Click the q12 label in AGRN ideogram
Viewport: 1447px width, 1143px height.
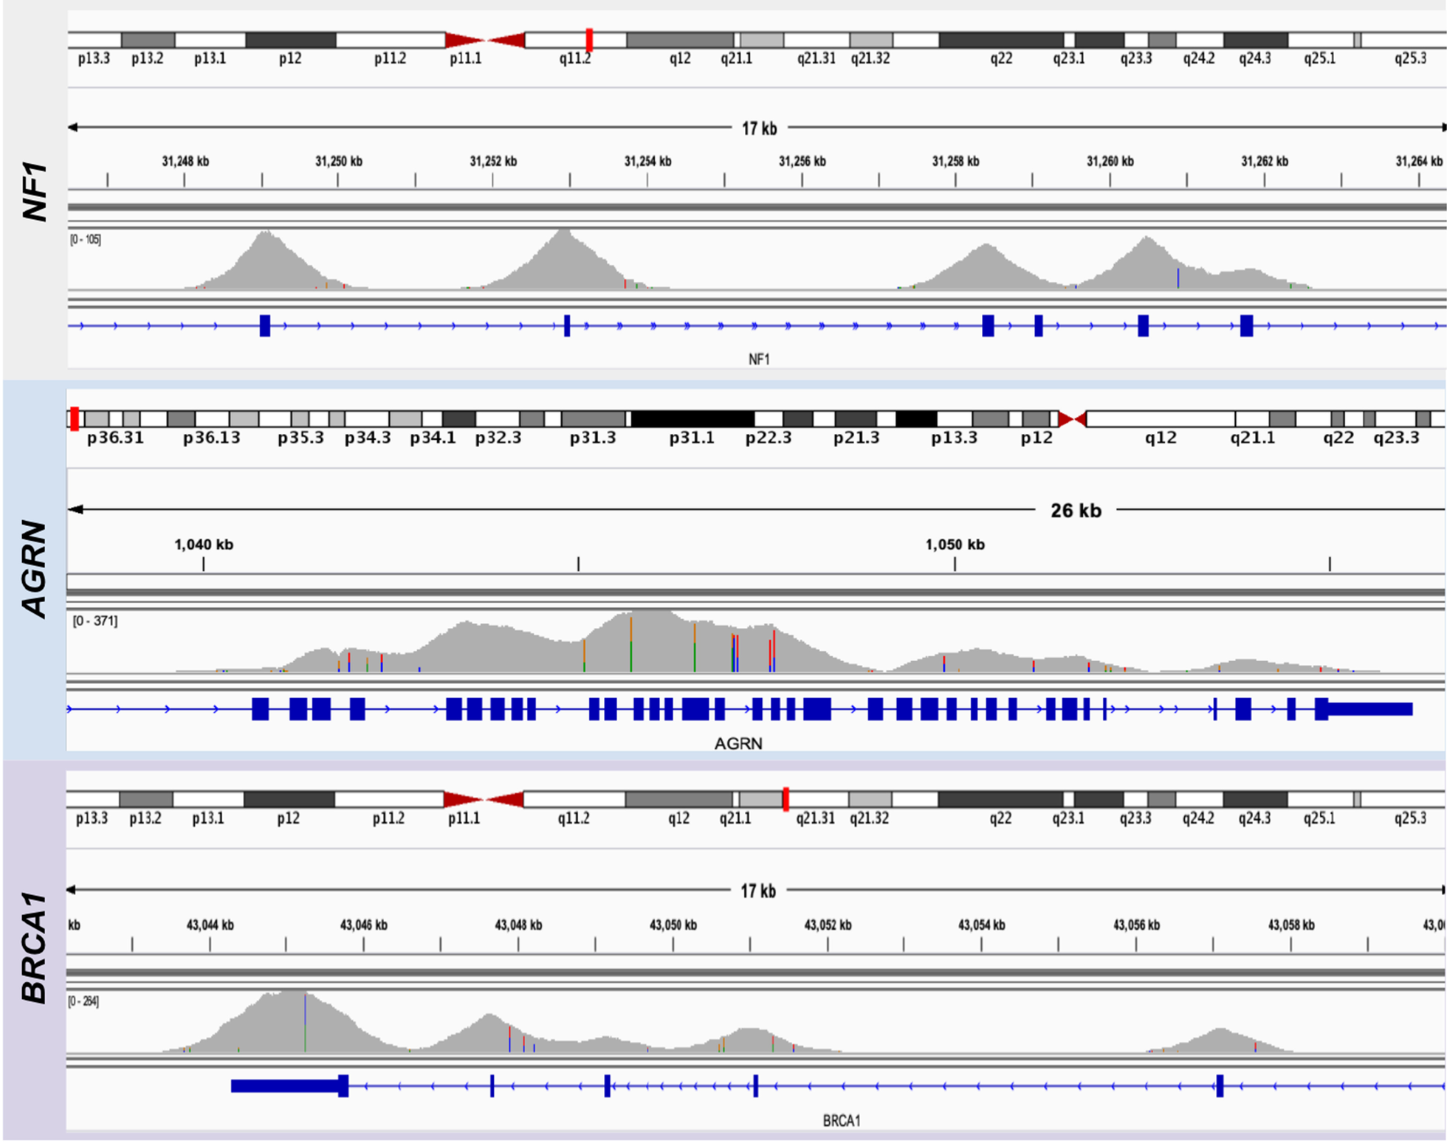pyautogui.click(x=1161, y=438)
